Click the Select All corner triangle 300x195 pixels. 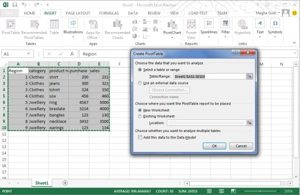pyautogui.click(x=4, y=64)
